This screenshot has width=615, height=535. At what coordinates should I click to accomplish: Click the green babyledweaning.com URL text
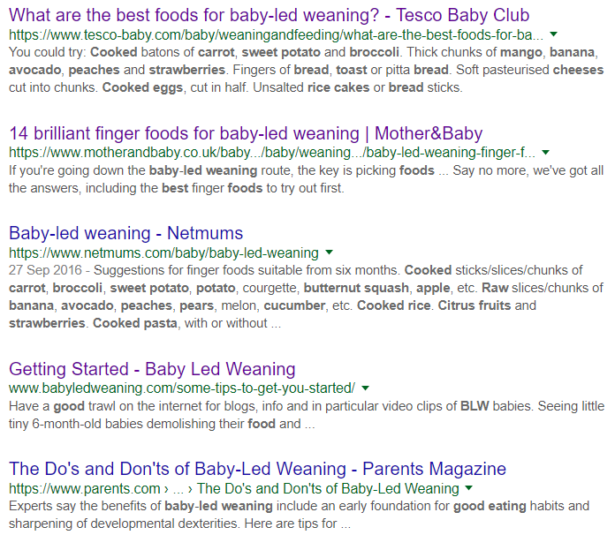pyautogui.click(x=181, y=388)
